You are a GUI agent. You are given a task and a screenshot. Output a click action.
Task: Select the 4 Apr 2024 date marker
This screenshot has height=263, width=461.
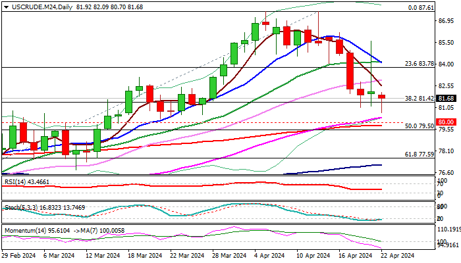[270, 256]
